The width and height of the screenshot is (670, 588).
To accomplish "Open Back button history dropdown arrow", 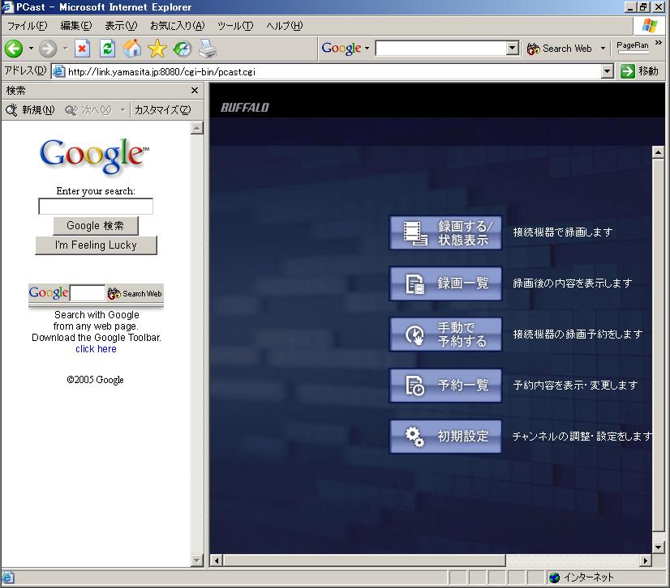I will (x=31, y=49).
